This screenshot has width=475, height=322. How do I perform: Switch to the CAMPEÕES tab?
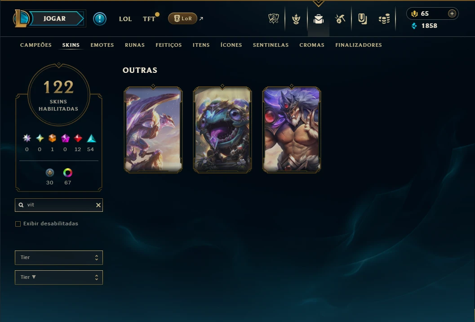(36, 45)
